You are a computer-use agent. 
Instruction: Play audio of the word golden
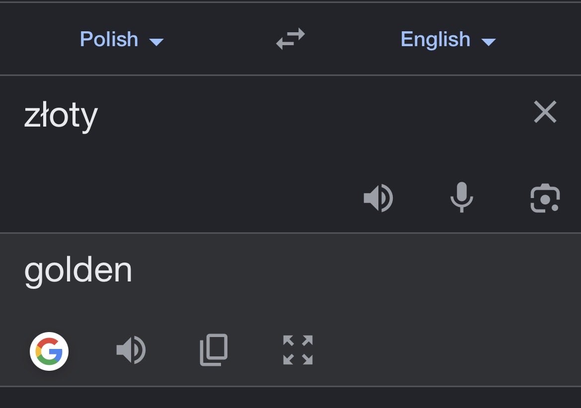coord(131,350)
